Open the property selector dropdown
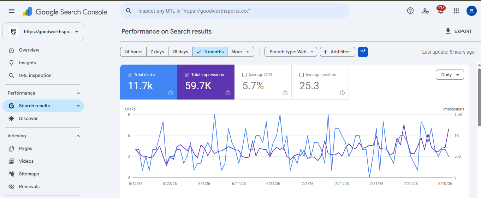This screenshot has height=198, width=481. coord(43,32)
